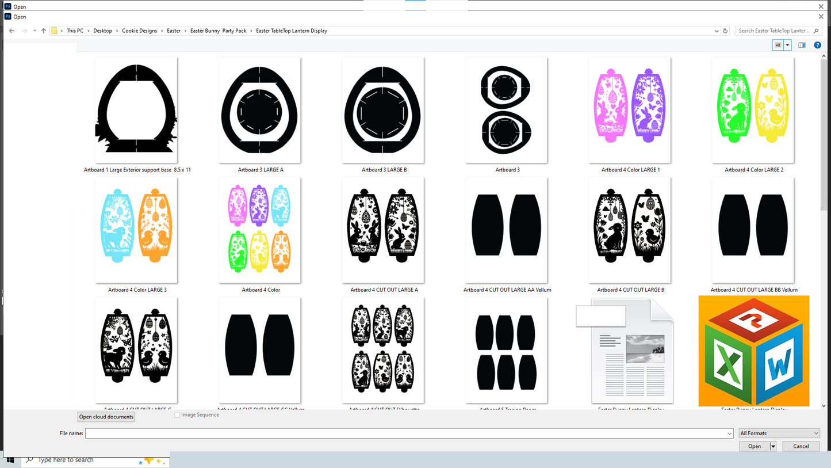The width and height of the screenshot is (831, 468).
Task: Select the Artboard 5 Tracing Paper thumbnail
Action: click(x=507, y=350)
